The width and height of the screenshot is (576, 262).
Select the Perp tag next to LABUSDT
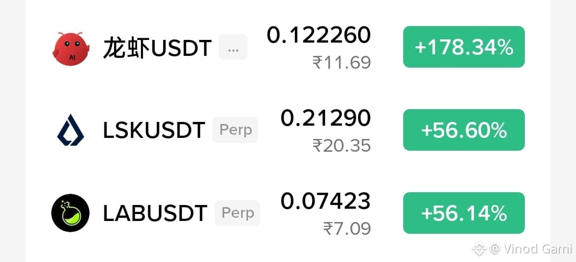tap(238, 213)
